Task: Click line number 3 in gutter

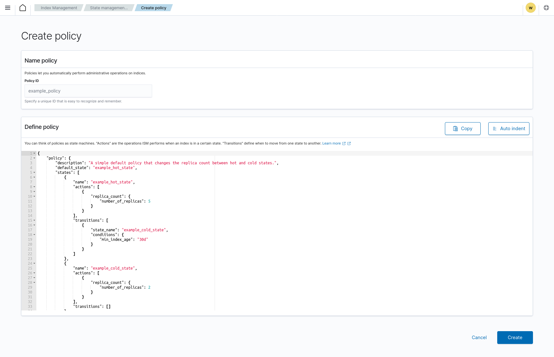Action: point(31,163)
